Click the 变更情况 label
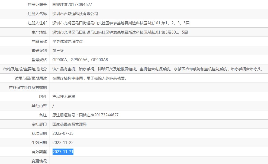The image size is (268, 164). point(39,161)
